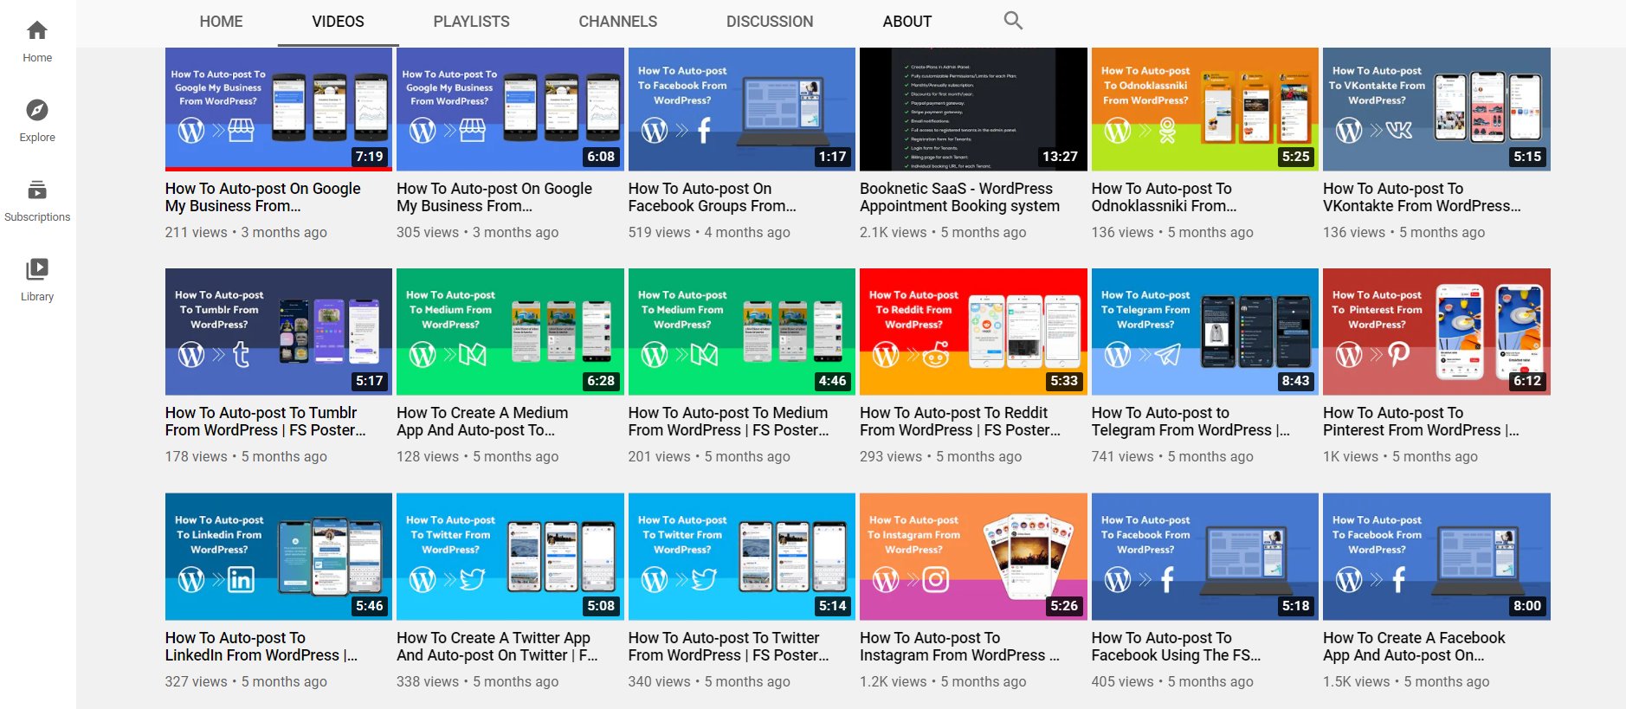The image size is (1626, 709).
Task: Select the VIDEOS tab
Action: pyautogui.click(x=338, y=22)
